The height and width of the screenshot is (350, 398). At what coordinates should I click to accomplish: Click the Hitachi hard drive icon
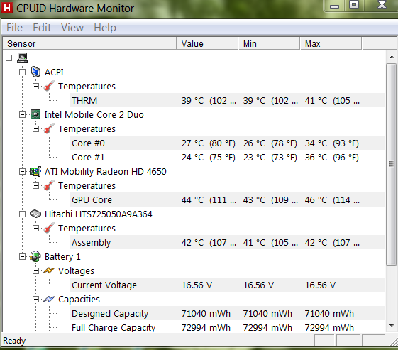35,214
